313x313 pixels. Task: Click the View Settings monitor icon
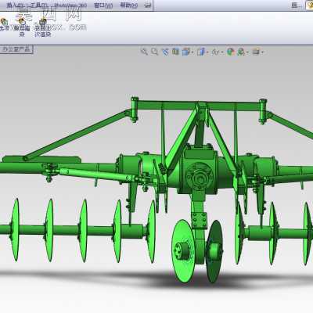tap(256, 52)
